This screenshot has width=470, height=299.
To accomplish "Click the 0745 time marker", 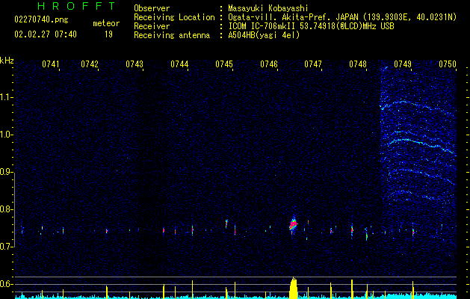I will [x=224, y=64].
